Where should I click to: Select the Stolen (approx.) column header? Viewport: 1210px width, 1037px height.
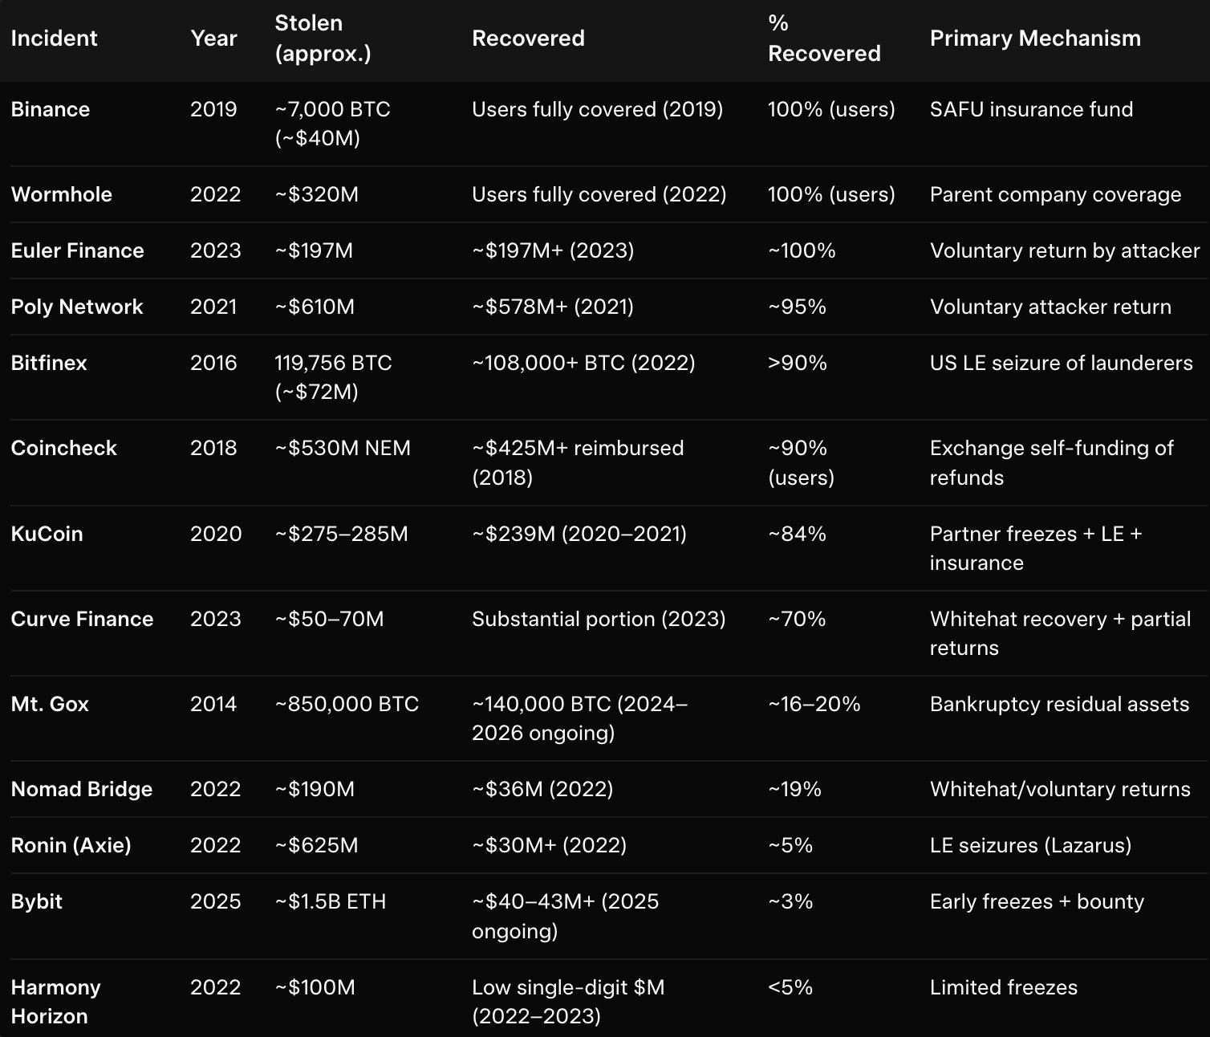click(323, 39)
